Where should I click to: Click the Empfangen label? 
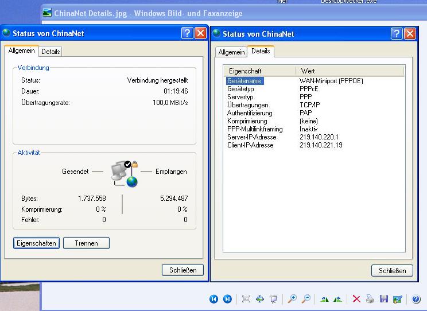(x=171, y=172)
